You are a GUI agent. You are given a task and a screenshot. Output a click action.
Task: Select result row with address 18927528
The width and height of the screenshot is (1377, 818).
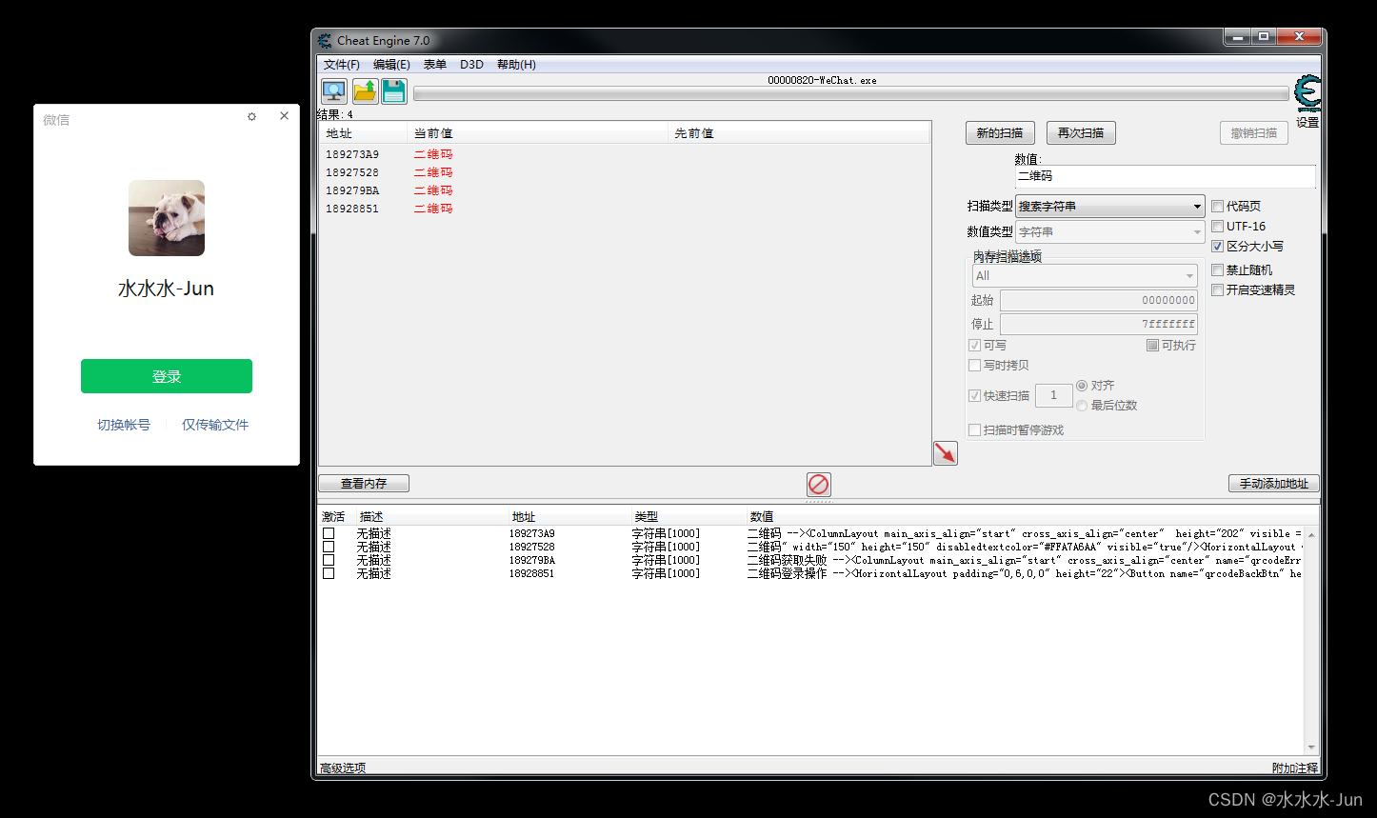(624, 172)
